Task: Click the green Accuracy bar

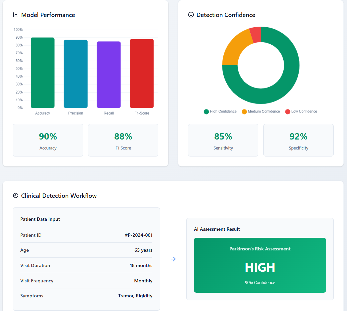Action: point(42,73)
